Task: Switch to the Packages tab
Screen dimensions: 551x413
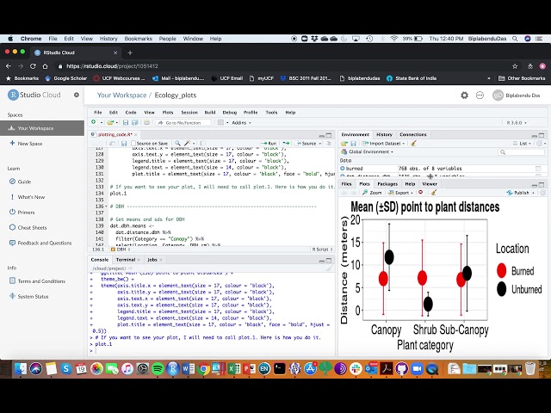Action: pyautogui.click(x=387, y=183)
